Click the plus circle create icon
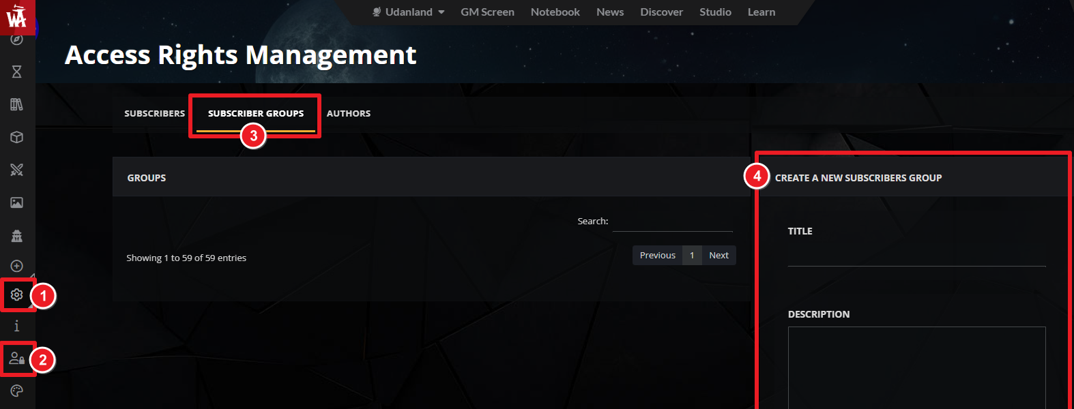Screen dimensions: 1074x409 pyautogui.click(x=17, y=266)
